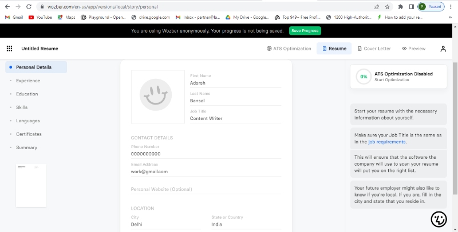
Task: Click the 0% ATS score circle
Action: [363, 77]
